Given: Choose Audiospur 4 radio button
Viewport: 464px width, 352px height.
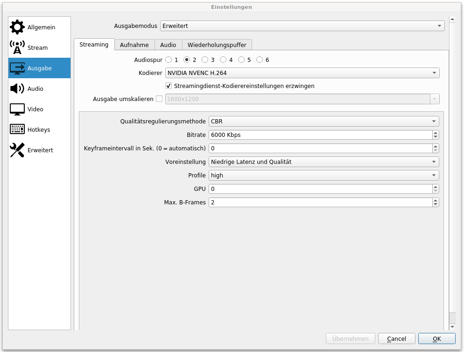Looking at the screenshot, I should tap(223, 60).
